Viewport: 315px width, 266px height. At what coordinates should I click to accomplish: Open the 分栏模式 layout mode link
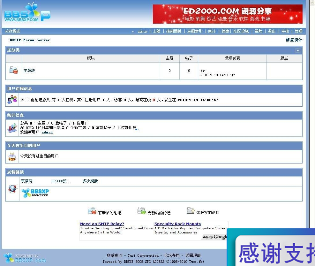[13, 31]
